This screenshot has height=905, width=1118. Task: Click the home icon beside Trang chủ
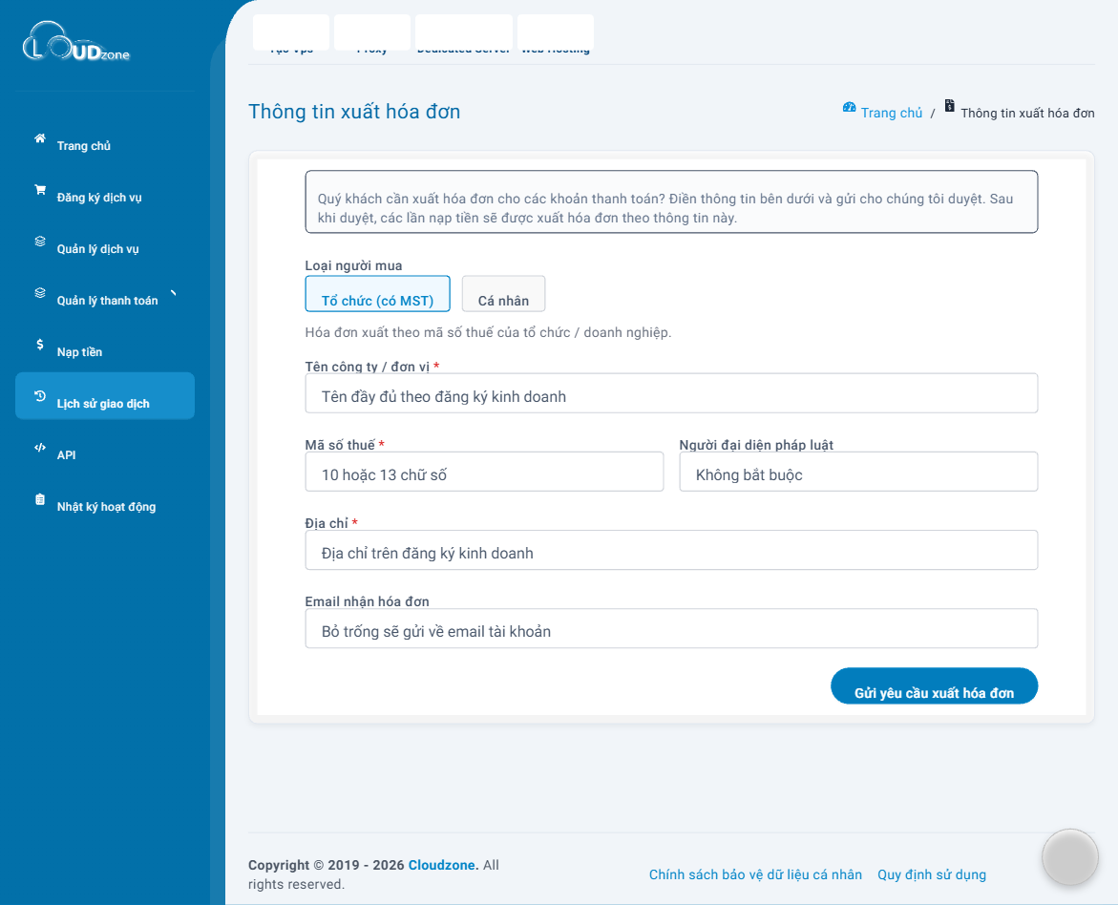click(40, 138)
